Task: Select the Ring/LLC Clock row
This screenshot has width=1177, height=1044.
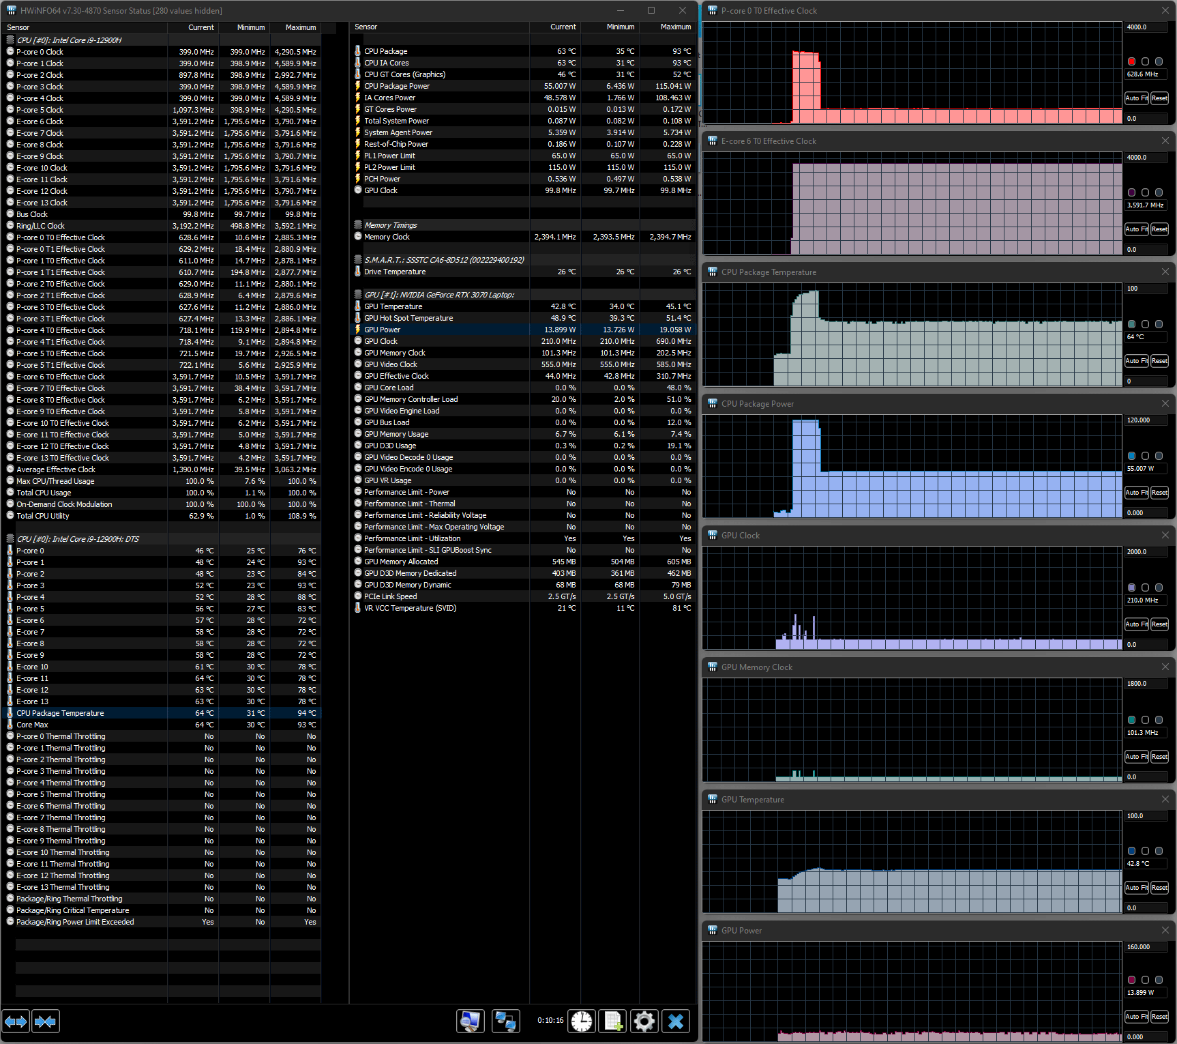Action: (x=162, y=226)
